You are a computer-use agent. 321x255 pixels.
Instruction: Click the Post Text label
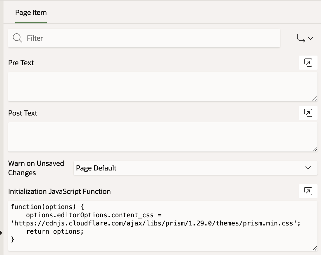click(x=23, y=113)
